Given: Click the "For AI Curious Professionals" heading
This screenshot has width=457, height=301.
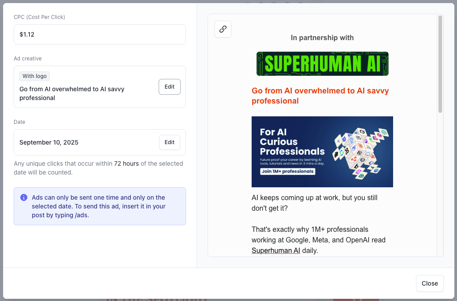Looking at the screenshot, I should tap(292, 142).
